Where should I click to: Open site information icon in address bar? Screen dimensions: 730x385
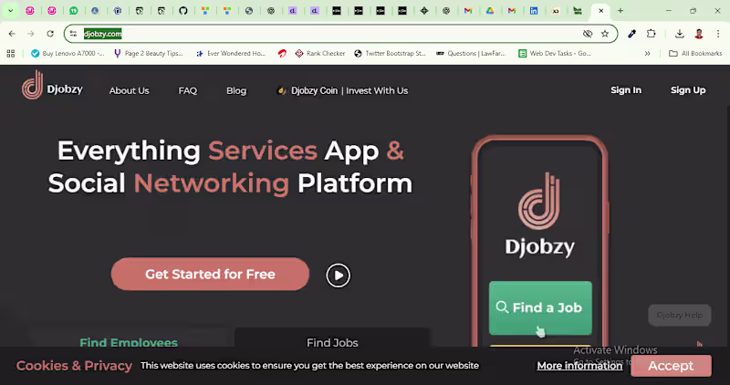[x=73, y=34]
